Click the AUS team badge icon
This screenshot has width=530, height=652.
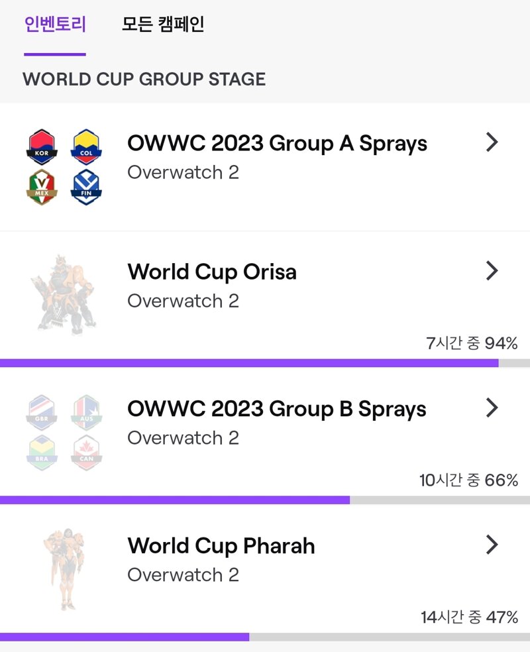coord(87,413)
